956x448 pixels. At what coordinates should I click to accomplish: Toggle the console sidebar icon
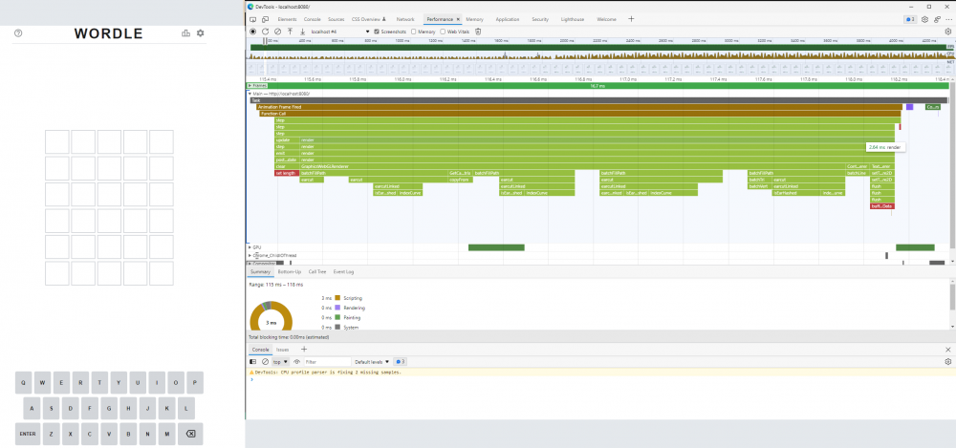pos(253,361)
